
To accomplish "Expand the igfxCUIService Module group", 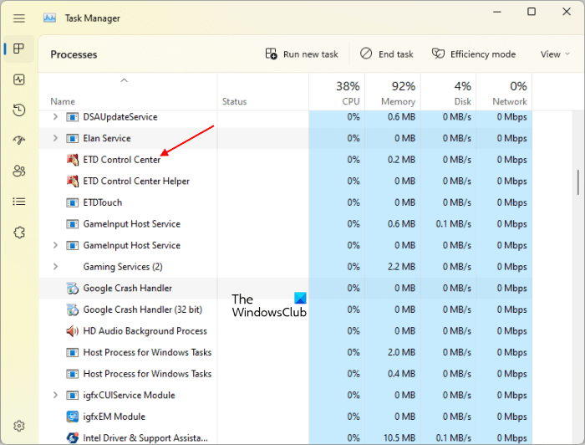I will pyautogui.click(x=55, y=395).
